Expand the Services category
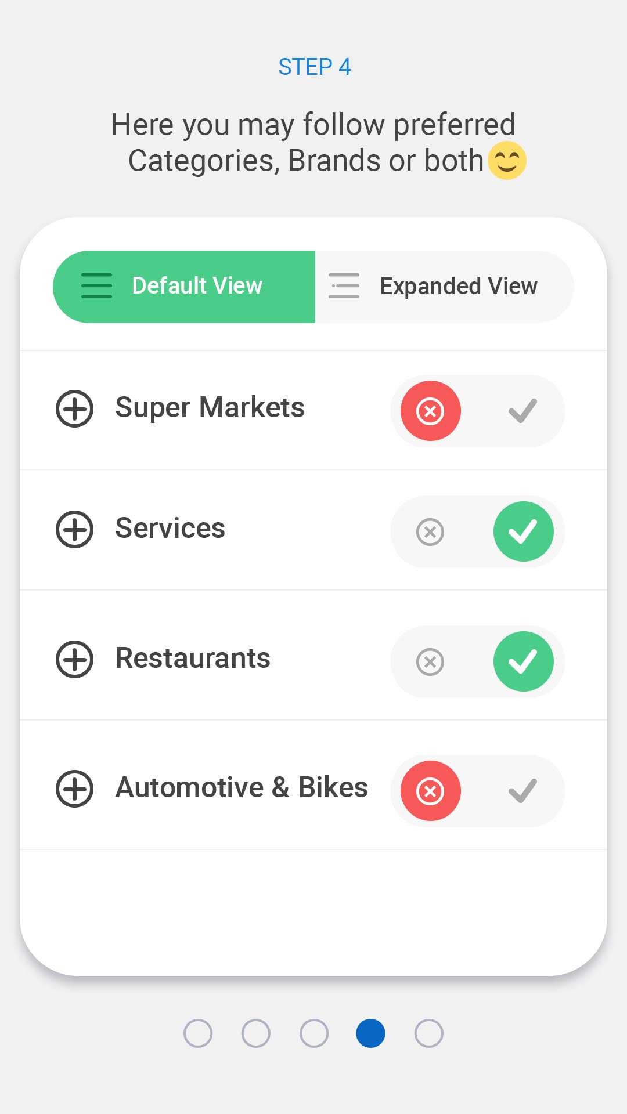The width and height of the screenshot is (627, 1114). [74, 529]
